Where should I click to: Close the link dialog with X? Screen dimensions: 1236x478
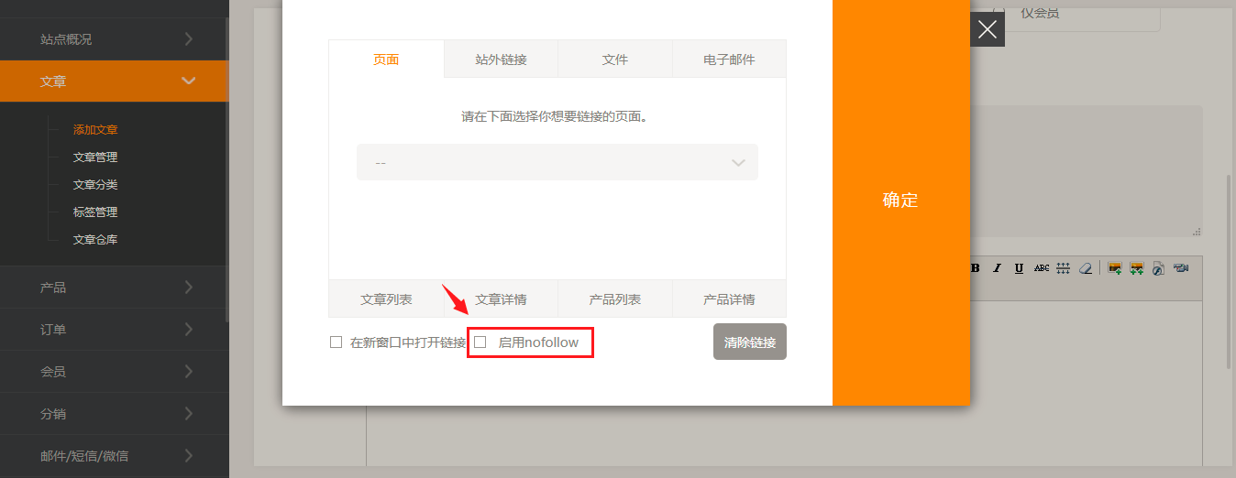(x=987, y=29)
